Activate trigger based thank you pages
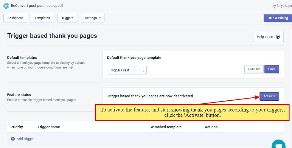Viewport: 292px width, 148px height. 269,96
